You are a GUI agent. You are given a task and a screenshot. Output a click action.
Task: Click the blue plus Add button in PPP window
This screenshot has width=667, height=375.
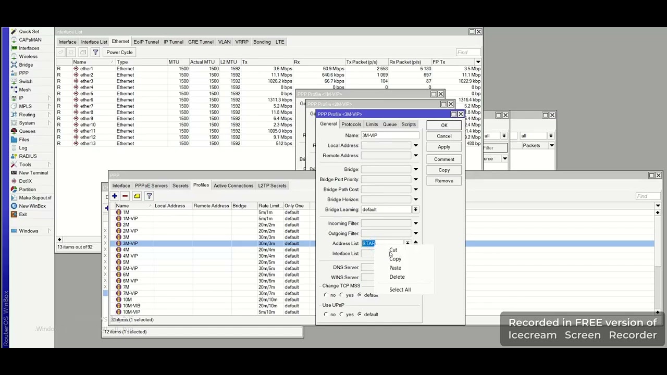click(x=114, y=196)
